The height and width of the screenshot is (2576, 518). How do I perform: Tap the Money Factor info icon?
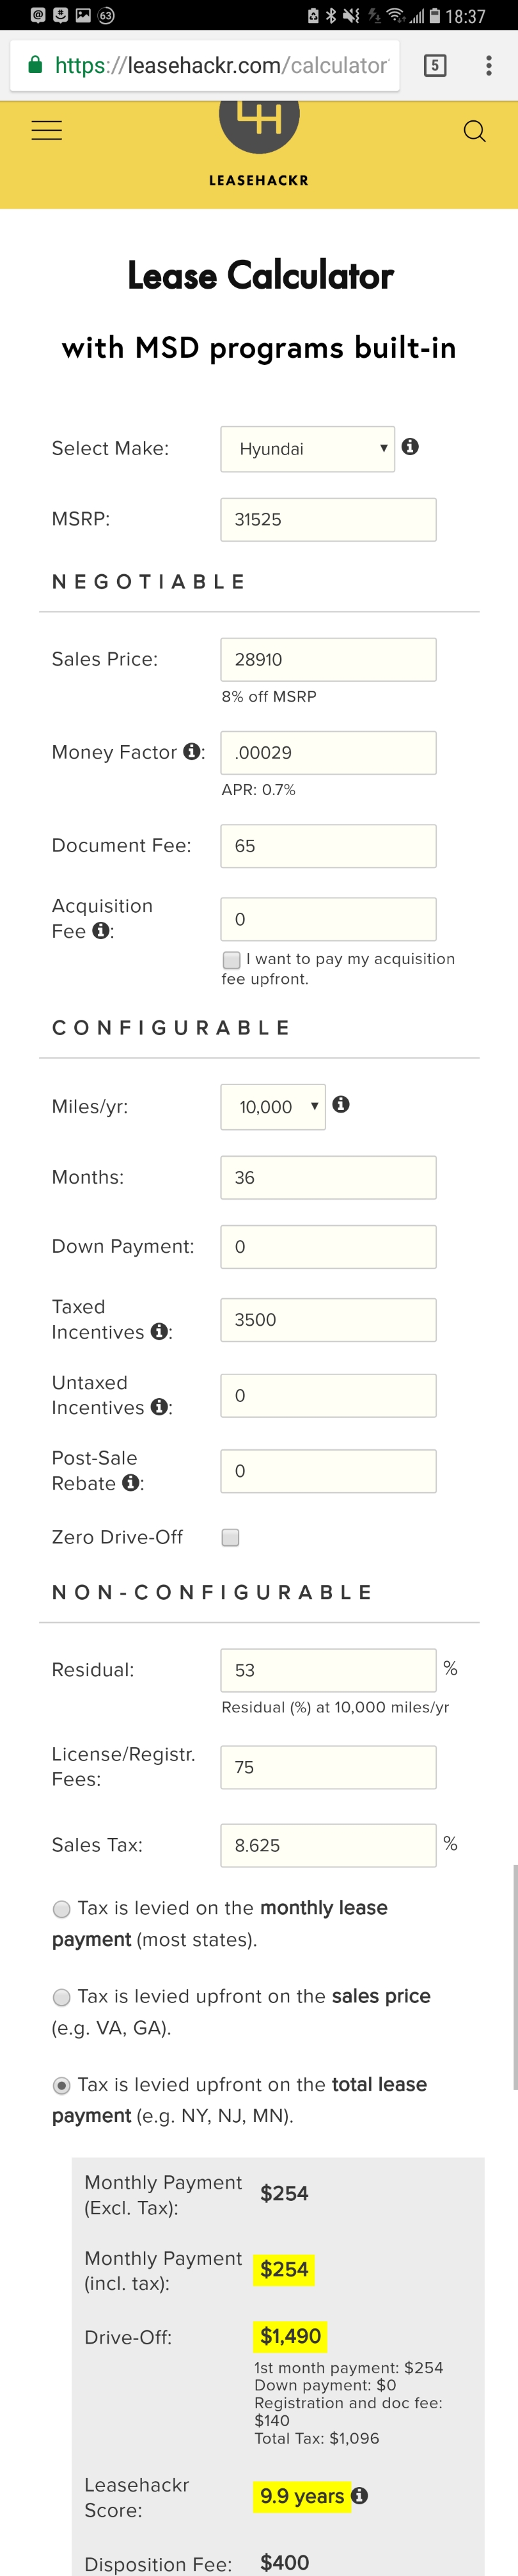pyautogui.click(x=192, y=751)
